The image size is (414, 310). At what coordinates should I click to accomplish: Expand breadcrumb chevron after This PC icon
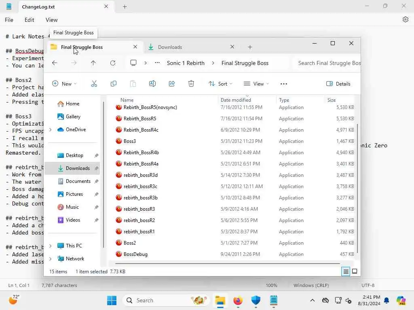coord(146,63)
